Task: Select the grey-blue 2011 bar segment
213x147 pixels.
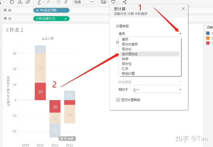Action: click(55, 130)
